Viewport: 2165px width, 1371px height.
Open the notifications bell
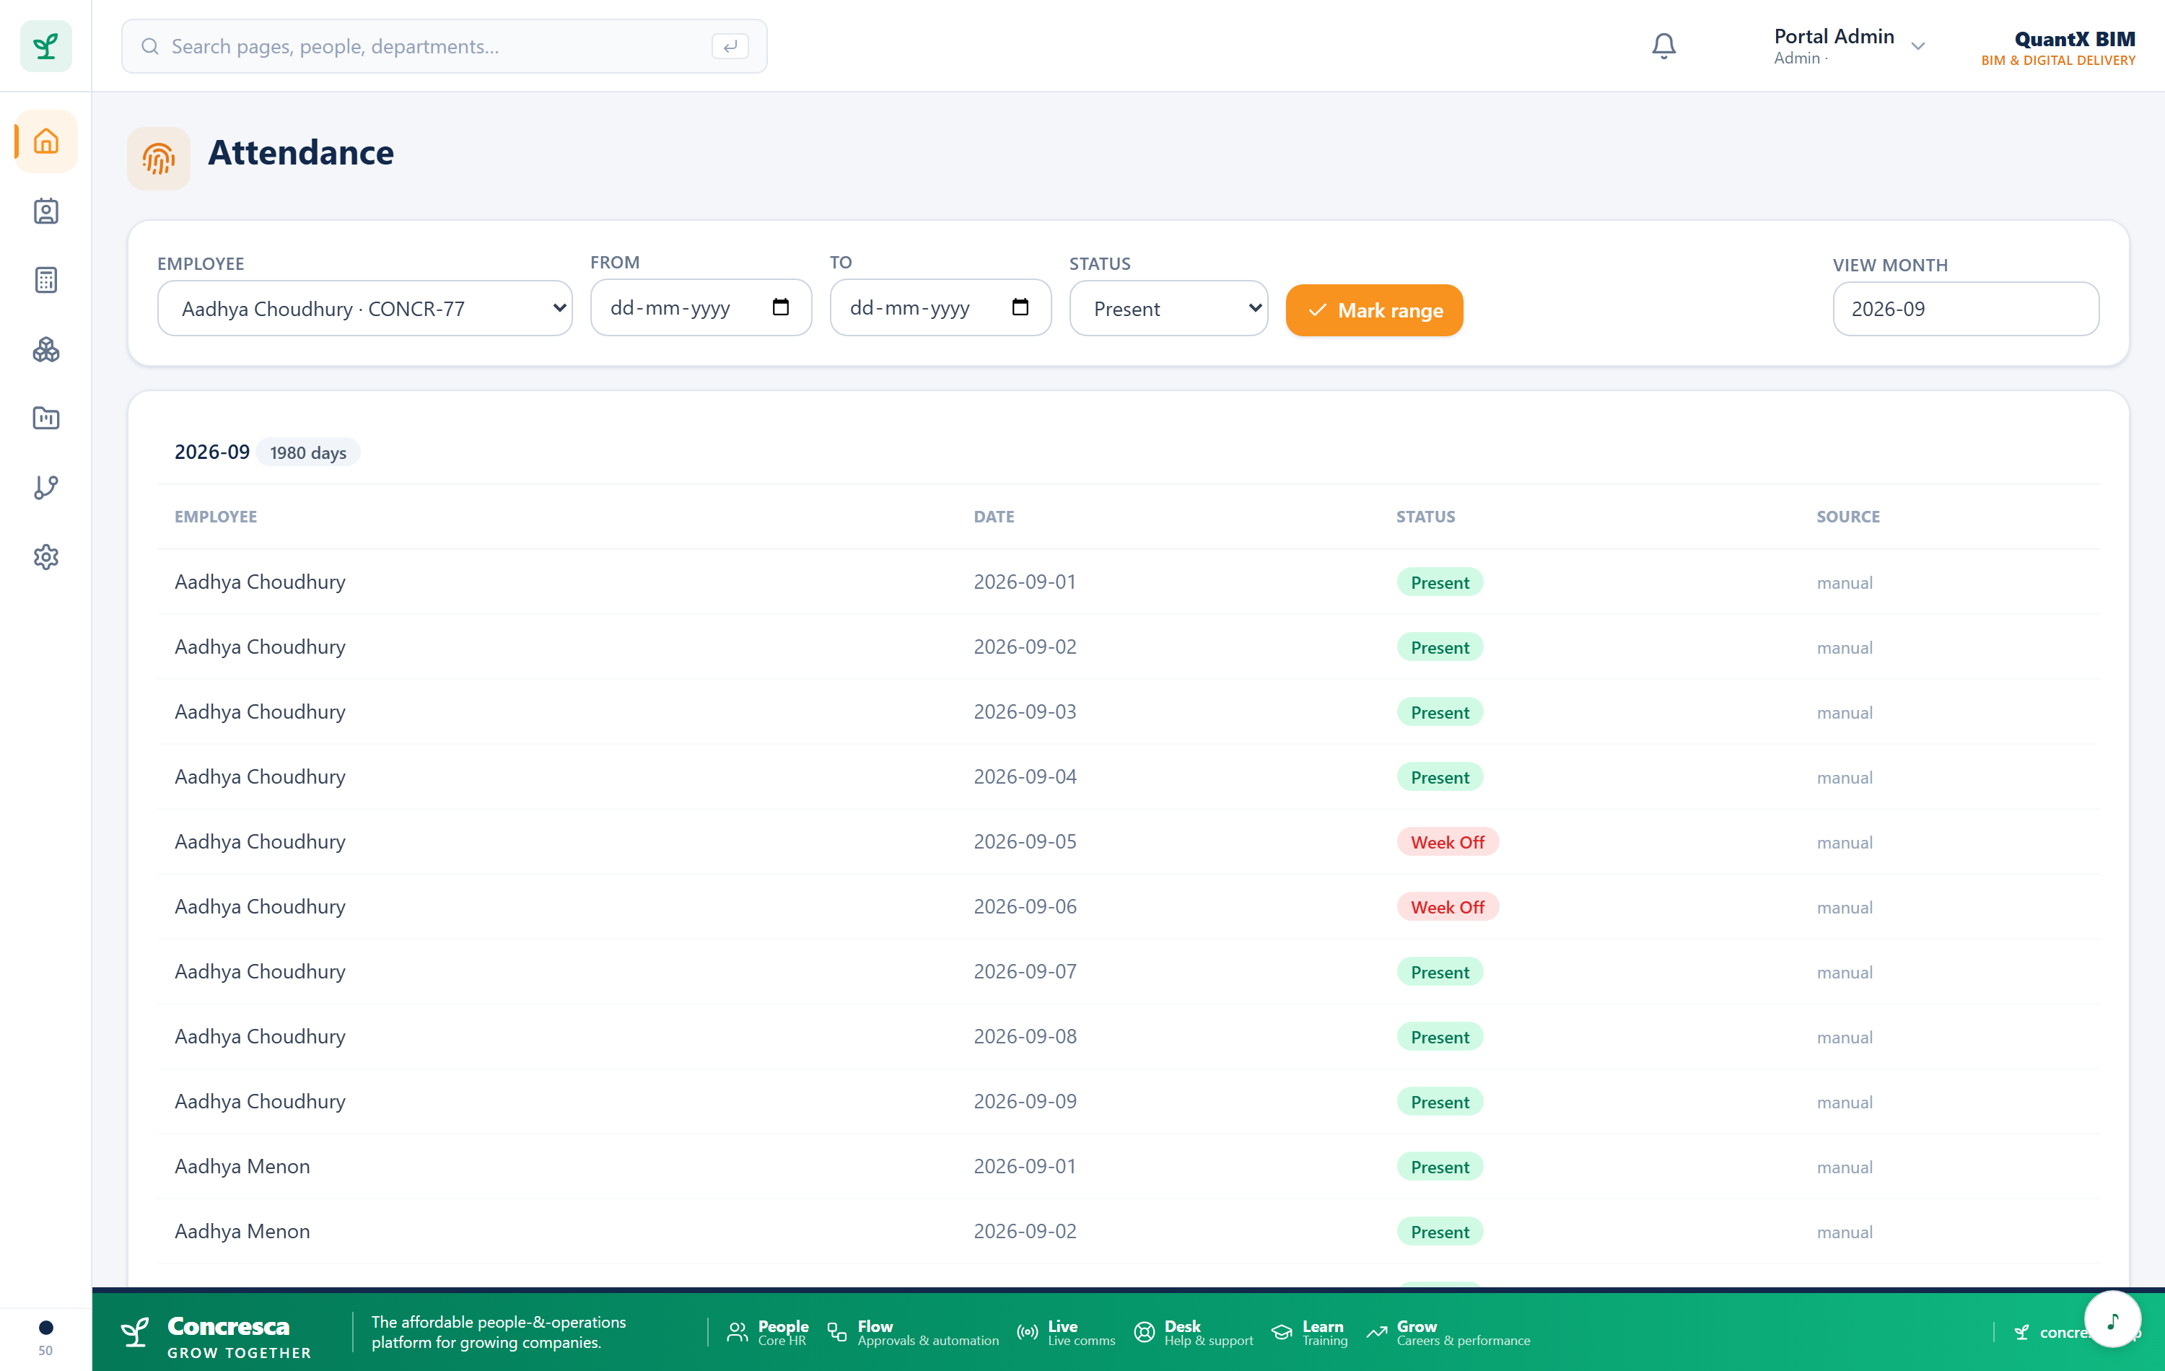(x=1663, y=46)
